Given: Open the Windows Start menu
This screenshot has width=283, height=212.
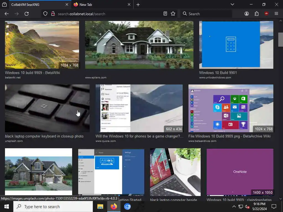Looking at the screenshot, I should [7, 206].
